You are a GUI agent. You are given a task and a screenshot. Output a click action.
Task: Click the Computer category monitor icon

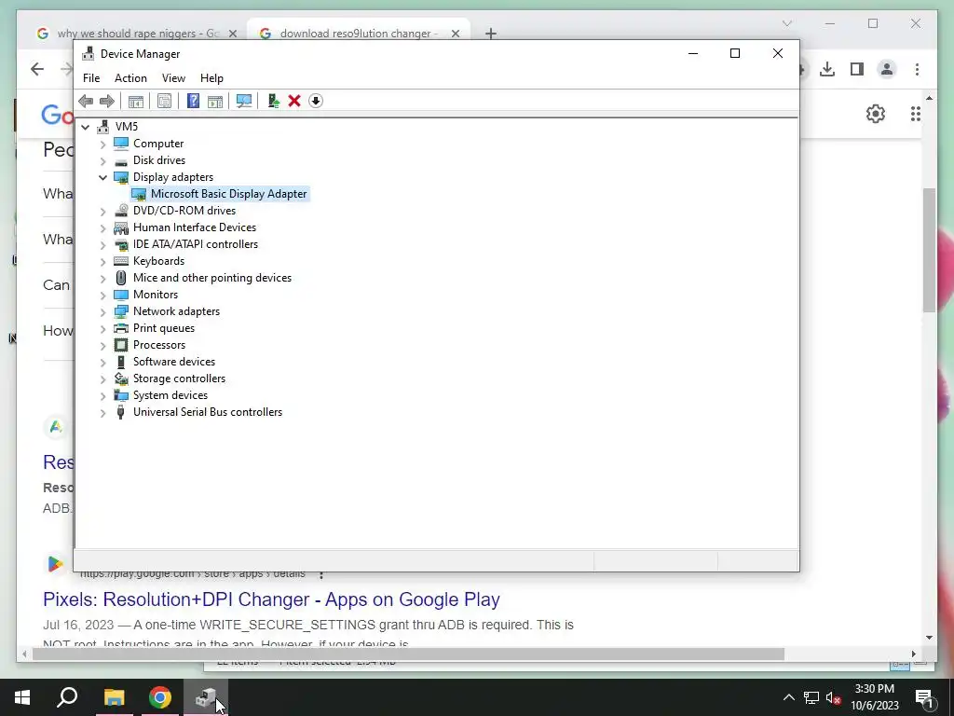[121, 144]
